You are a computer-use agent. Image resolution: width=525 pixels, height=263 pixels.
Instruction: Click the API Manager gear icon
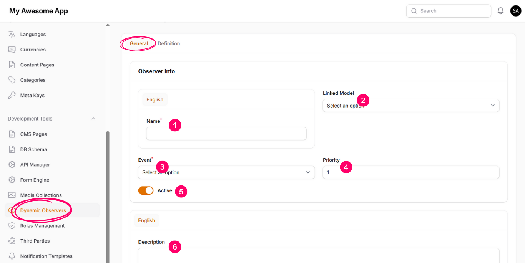tap(12, 165)
